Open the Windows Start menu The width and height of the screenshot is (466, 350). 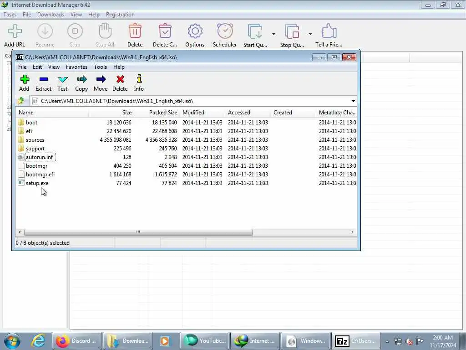(12, 341)
